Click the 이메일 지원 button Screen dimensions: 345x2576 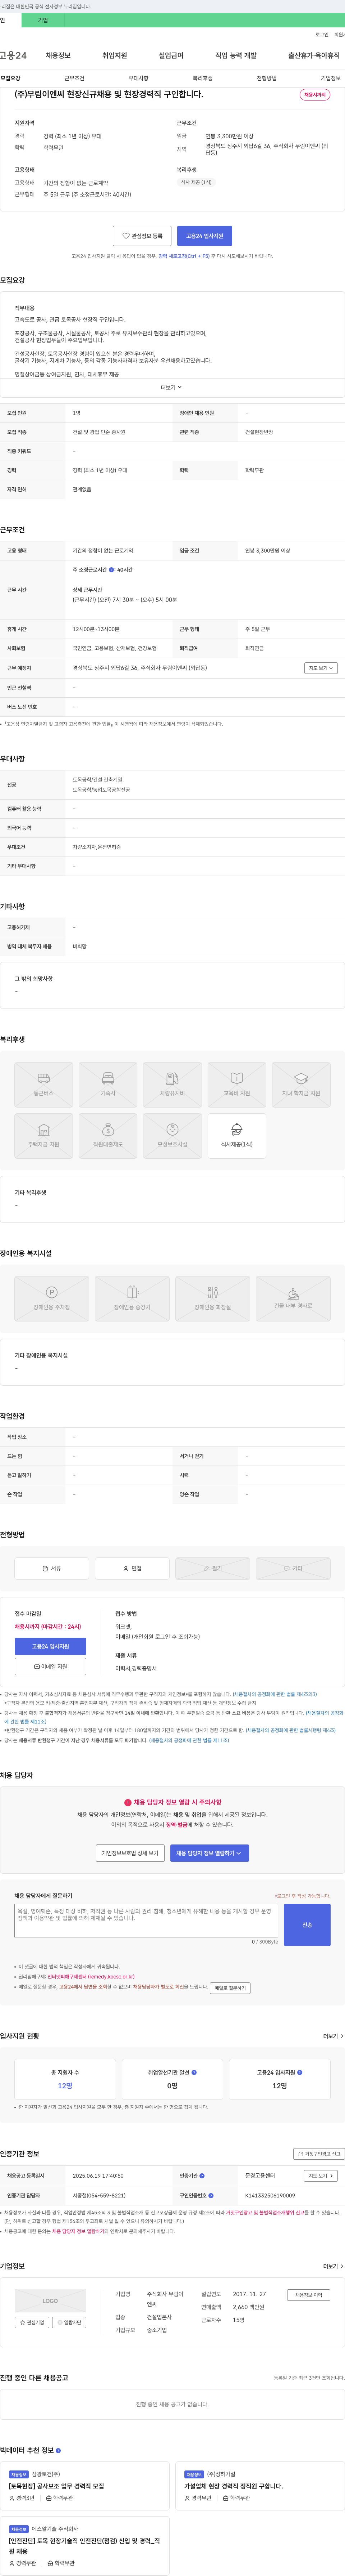50,1667
